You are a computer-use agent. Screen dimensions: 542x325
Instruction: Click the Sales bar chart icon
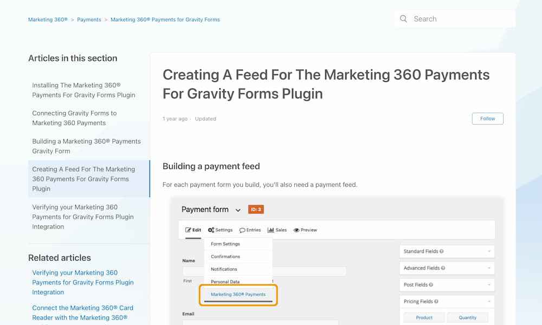(x=270, y=230)
